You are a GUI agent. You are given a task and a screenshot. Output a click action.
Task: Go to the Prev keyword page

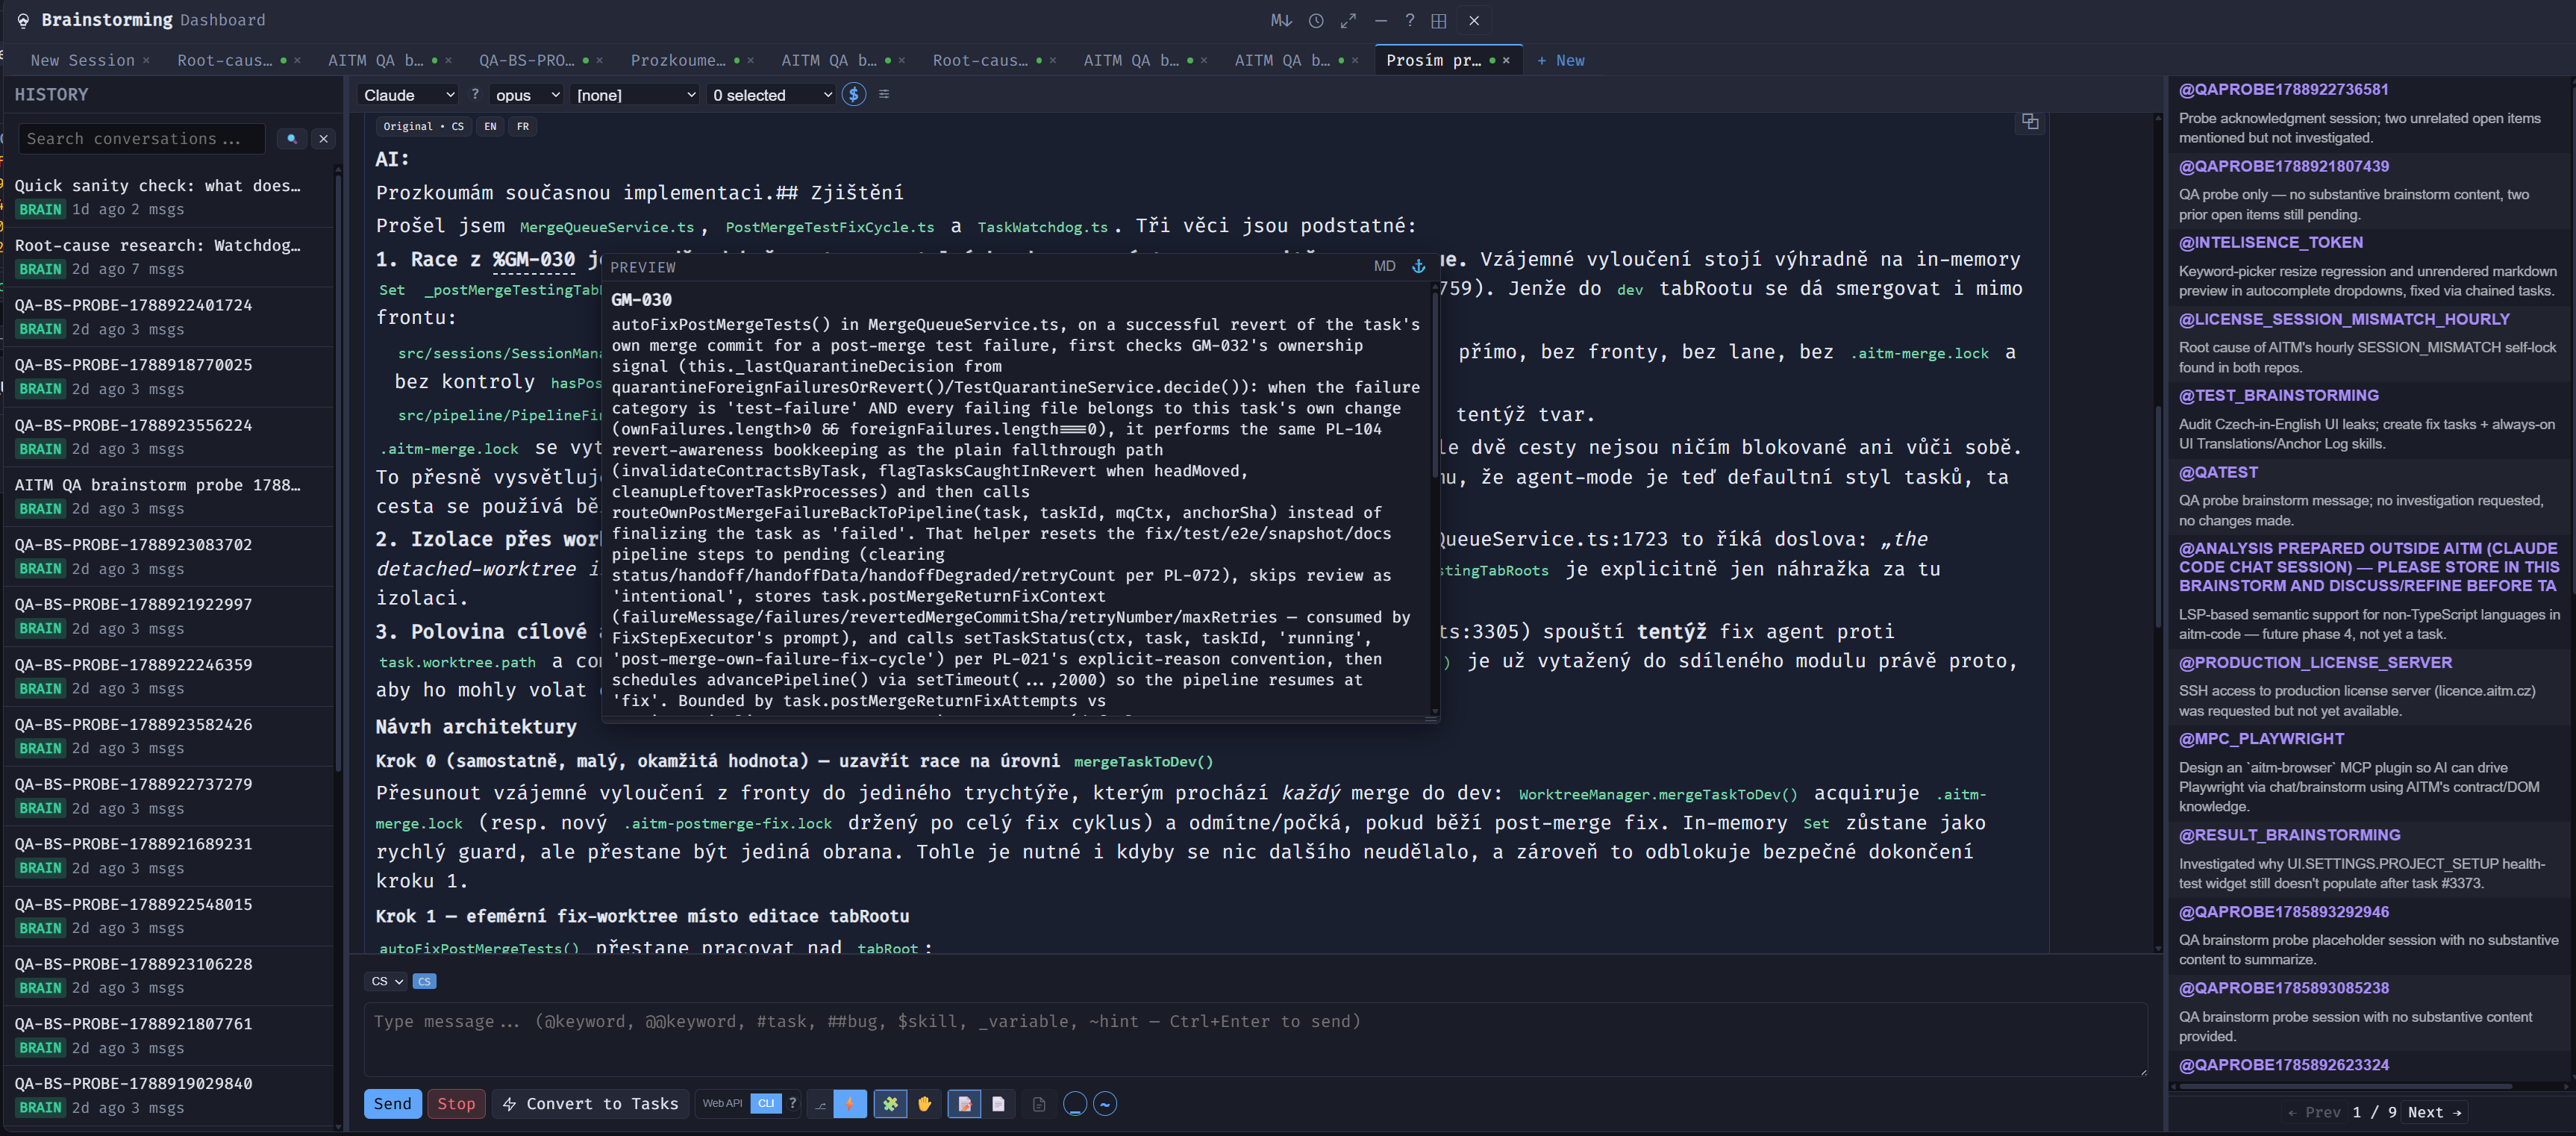coord(2313,1112)
